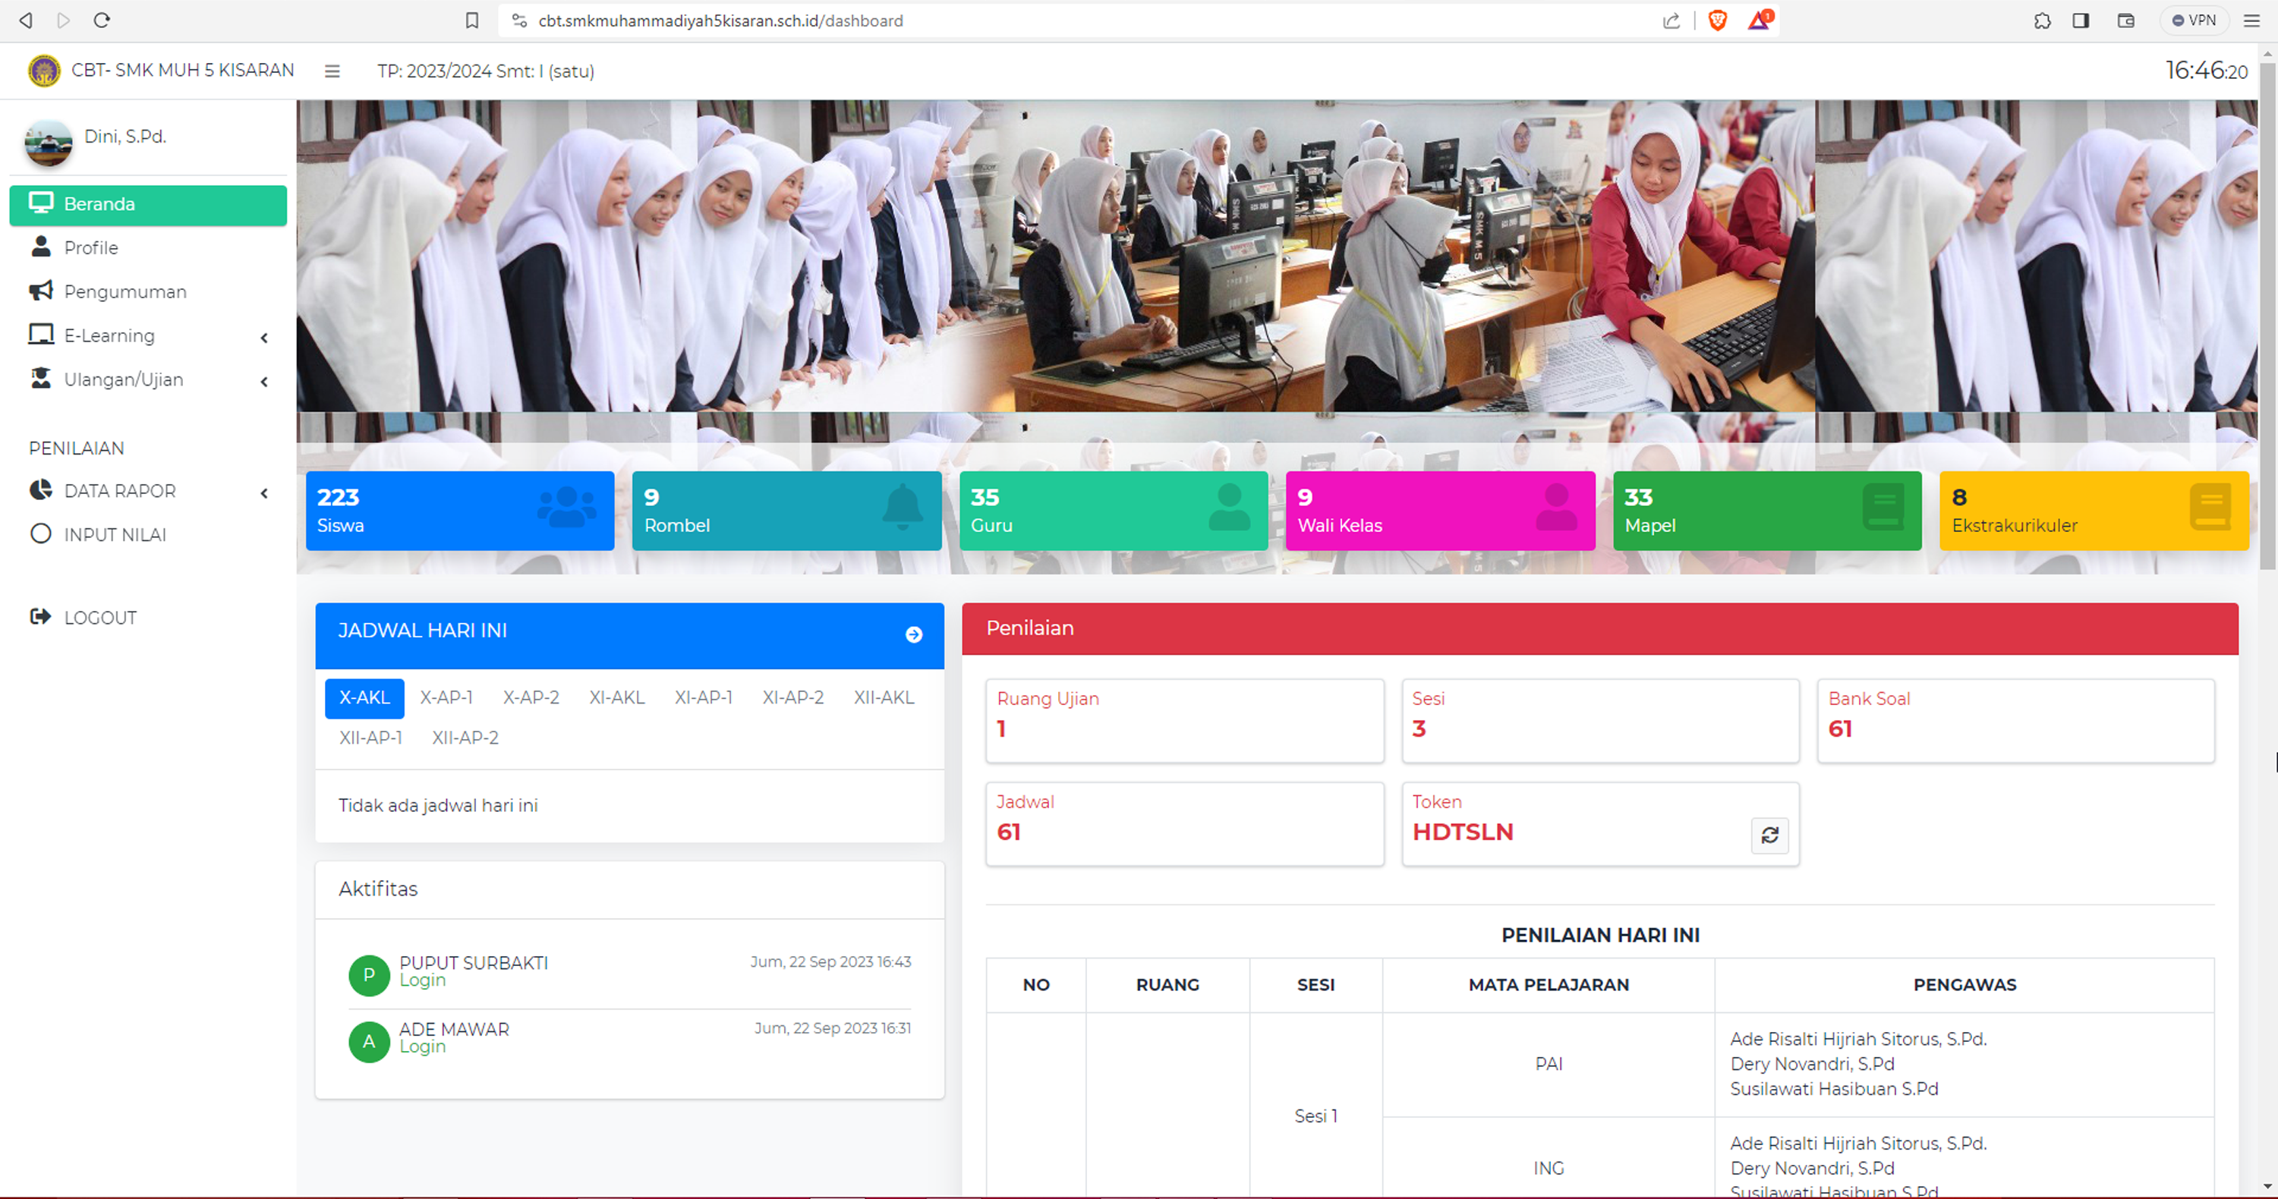Click the share page icon
This screenshot has width=2278, height=1199.
tap(1671, 20)
